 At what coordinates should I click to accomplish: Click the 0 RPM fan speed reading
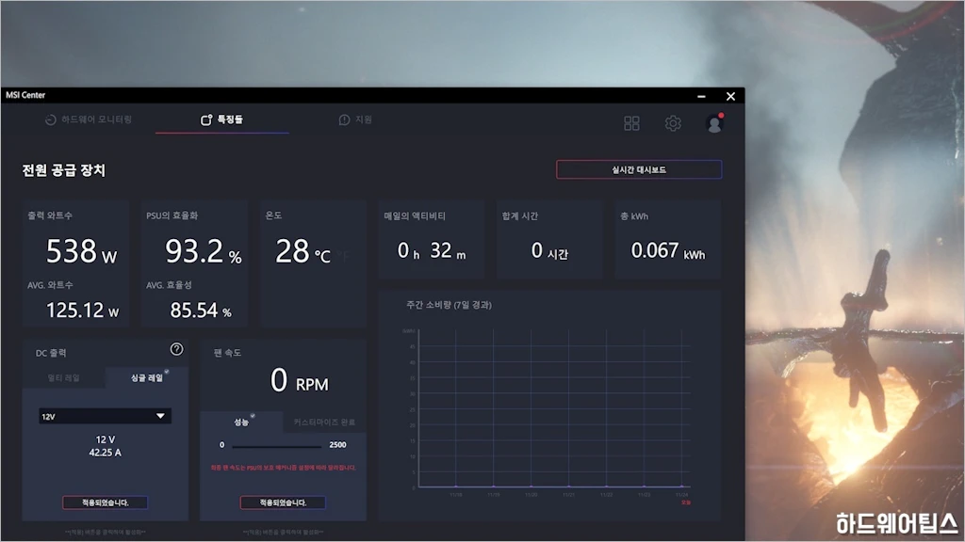(x=299, y=380)
